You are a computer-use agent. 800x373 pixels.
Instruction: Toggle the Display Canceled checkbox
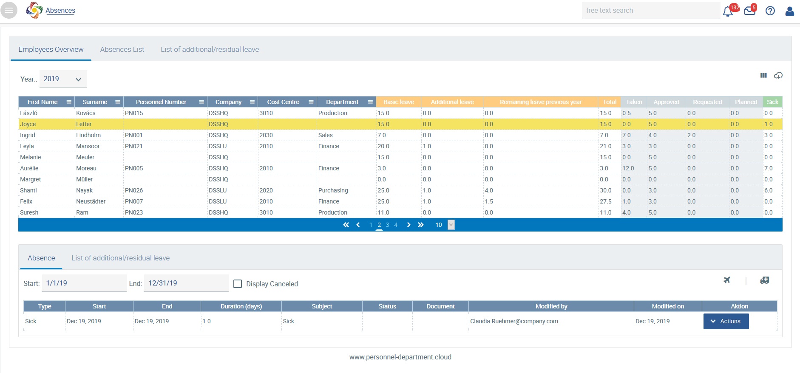[238, 284]
